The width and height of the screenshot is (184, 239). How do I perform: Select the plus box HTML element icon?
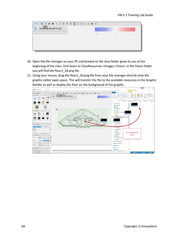coord(39,118)
